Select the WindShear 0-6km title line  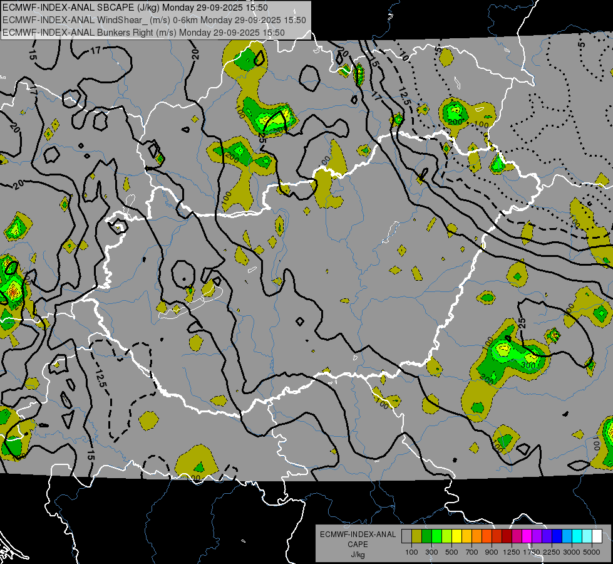point(154,20)
